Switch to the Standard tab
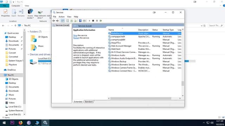The image size is (225, 126). pos(89,102)
